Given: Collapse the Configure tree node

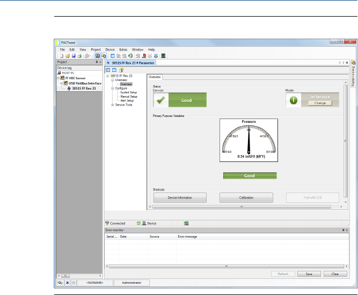Looking at the screenshot, I should (x=113, y=88).
